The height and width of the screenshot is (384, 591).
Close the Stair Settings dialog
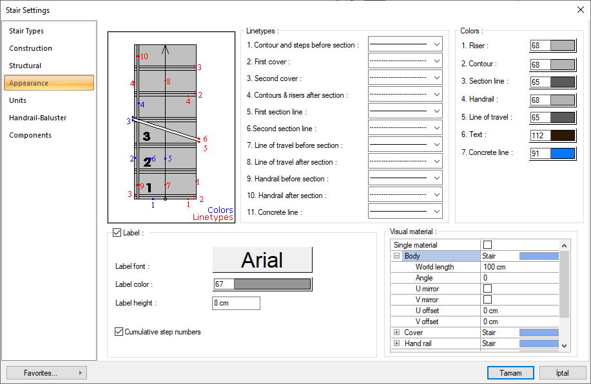(579, 10)
